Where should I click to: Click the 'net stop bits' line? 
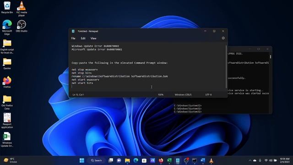pos(81,73)
